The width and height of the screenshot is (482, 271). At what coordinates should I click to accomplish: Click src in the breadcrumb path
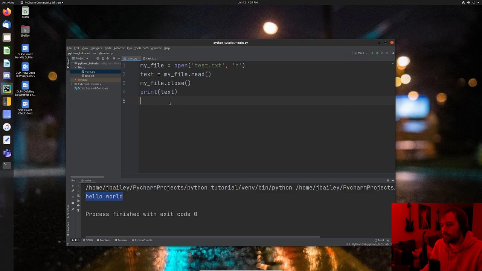(95, 53)
